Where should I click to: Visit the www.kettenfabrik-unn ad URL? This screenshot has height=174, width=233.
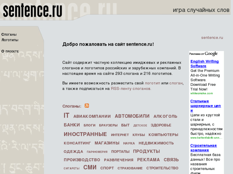[x=206, y=138]
